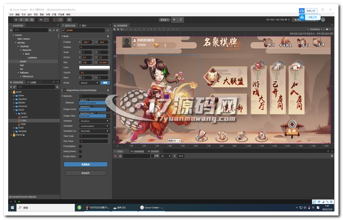Select the rotate transform tool
This screenshot has height=220, width=343.
point(21,20)
